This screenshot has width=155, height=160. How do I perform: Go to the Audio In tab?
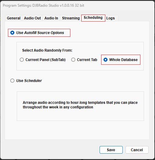click(51, 18)
